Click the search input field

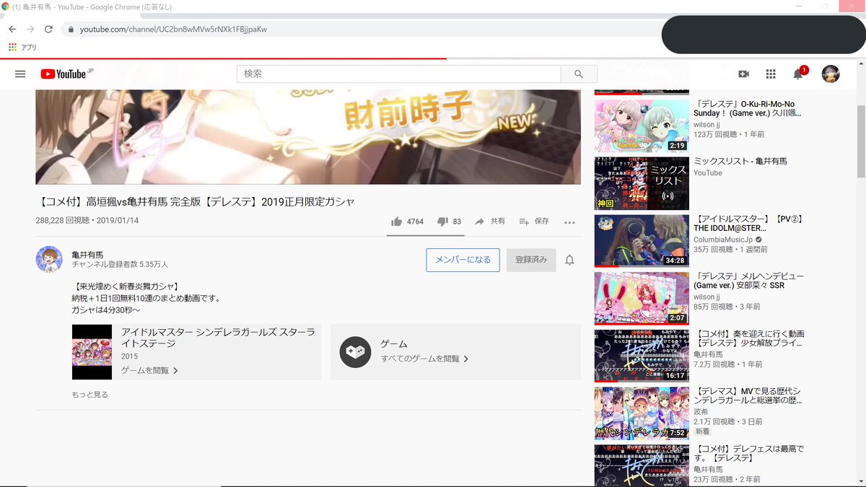tap(399, 74)
